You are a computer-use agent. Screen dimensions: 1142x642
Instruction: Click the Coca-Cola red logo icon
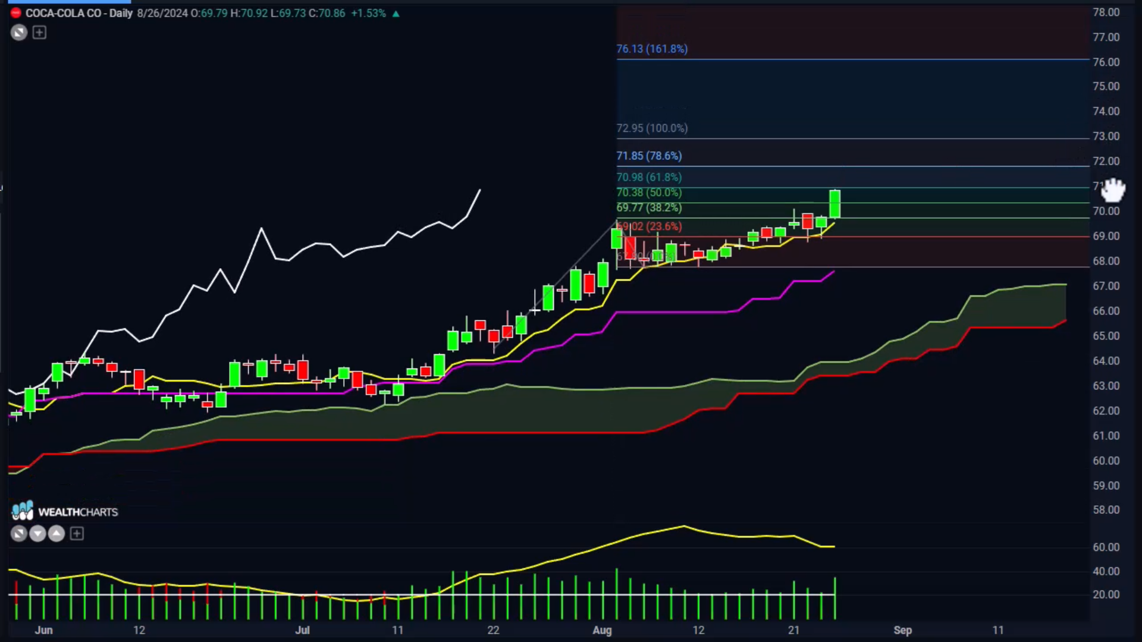point(16,13)
